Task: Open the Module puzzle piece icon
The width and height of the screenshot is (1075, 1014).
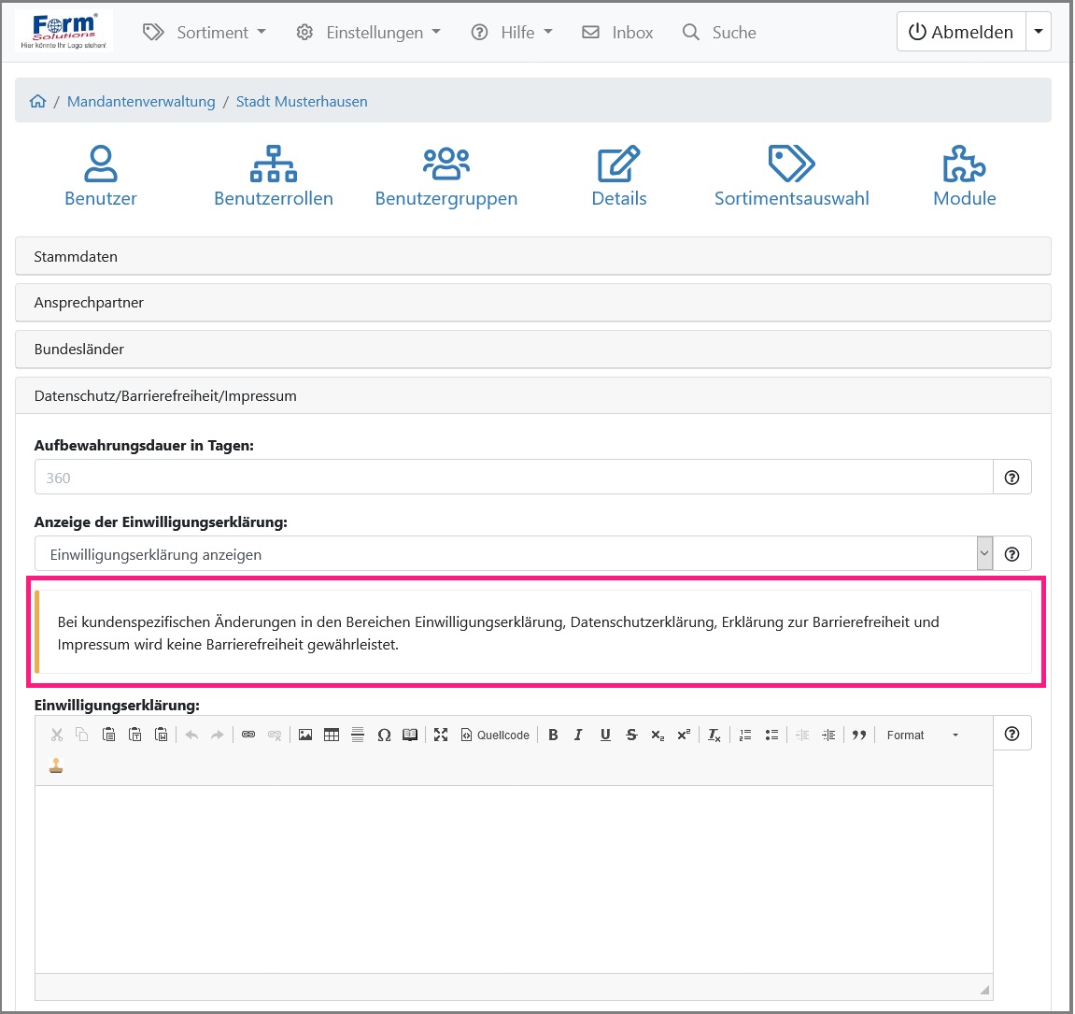Action: click(x=964, y=164)
